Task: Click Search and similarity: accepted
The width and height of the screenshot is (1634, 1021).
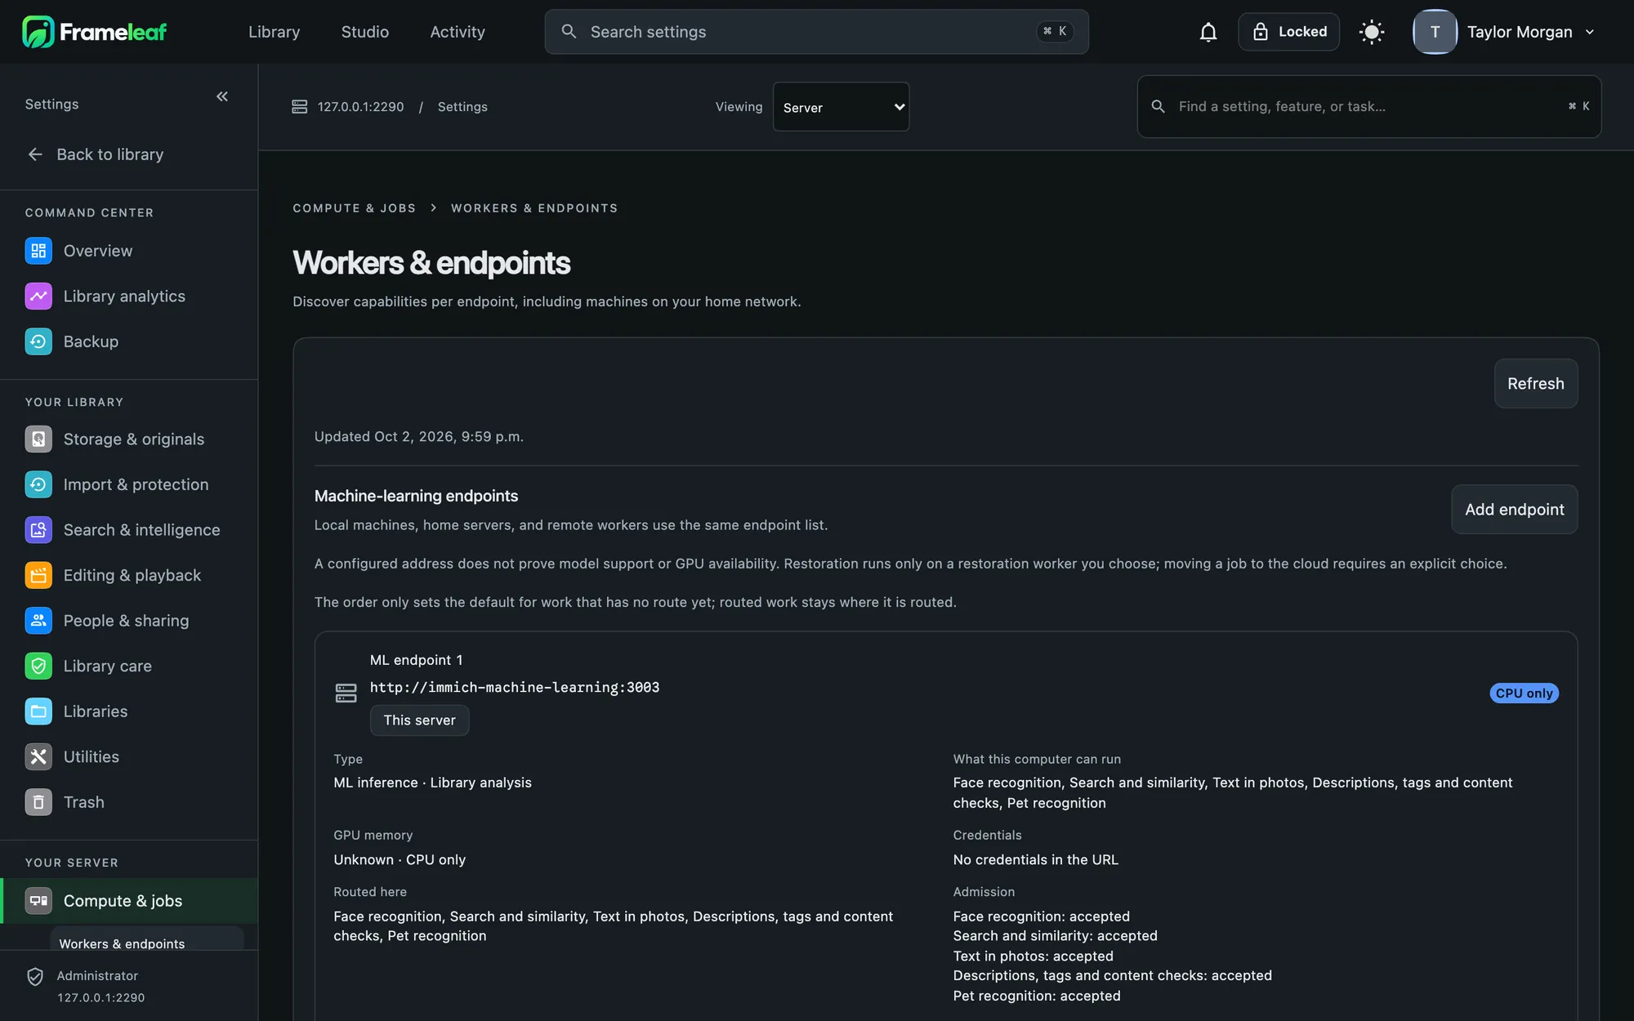Action: [x=1055, y=936]
